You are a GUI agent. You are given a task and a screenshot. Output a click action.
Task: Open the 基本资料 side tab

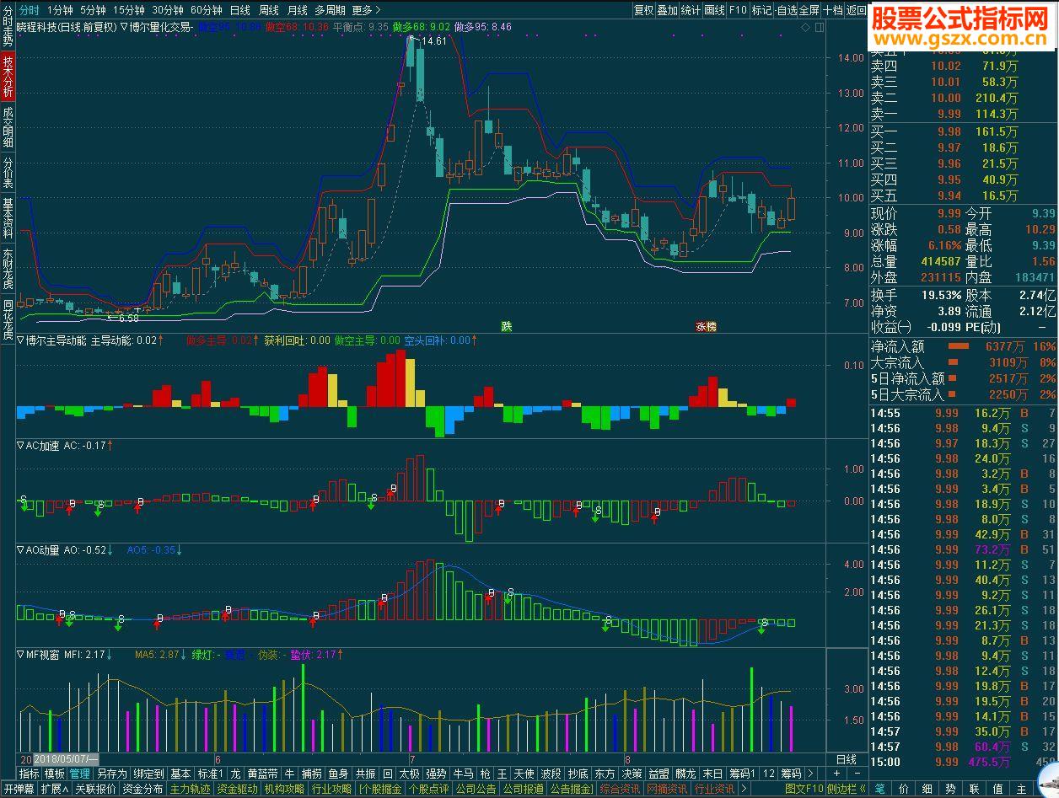[x=8, y=219]
